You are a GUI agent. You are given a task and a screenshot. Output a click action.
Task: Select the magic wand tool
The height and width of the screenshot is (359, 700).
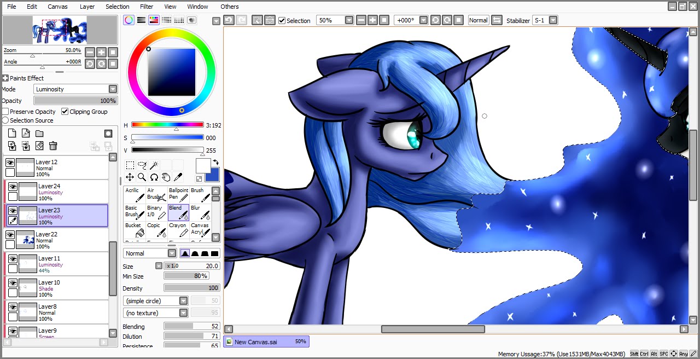click(154, 165)
